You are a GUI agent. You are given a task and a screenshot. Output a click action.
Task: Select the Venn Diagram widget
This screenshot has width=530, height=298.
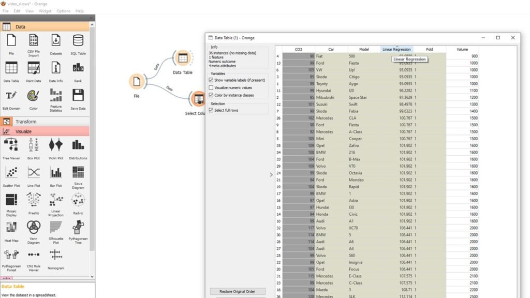coord(34,232)
